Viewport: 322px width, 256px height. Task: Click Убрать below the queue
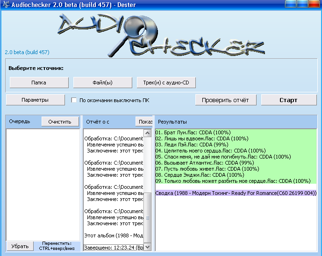pos(20,246)
